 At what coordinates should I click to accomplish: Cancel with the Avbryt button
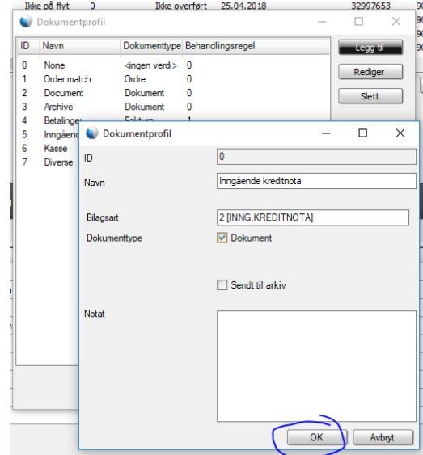coord(383,437)
